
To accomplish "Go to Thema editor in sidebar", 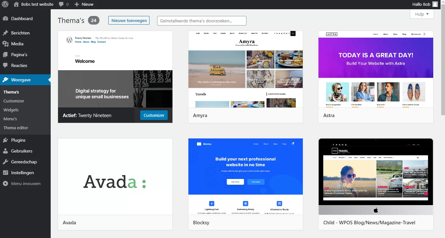I will 16,128.
